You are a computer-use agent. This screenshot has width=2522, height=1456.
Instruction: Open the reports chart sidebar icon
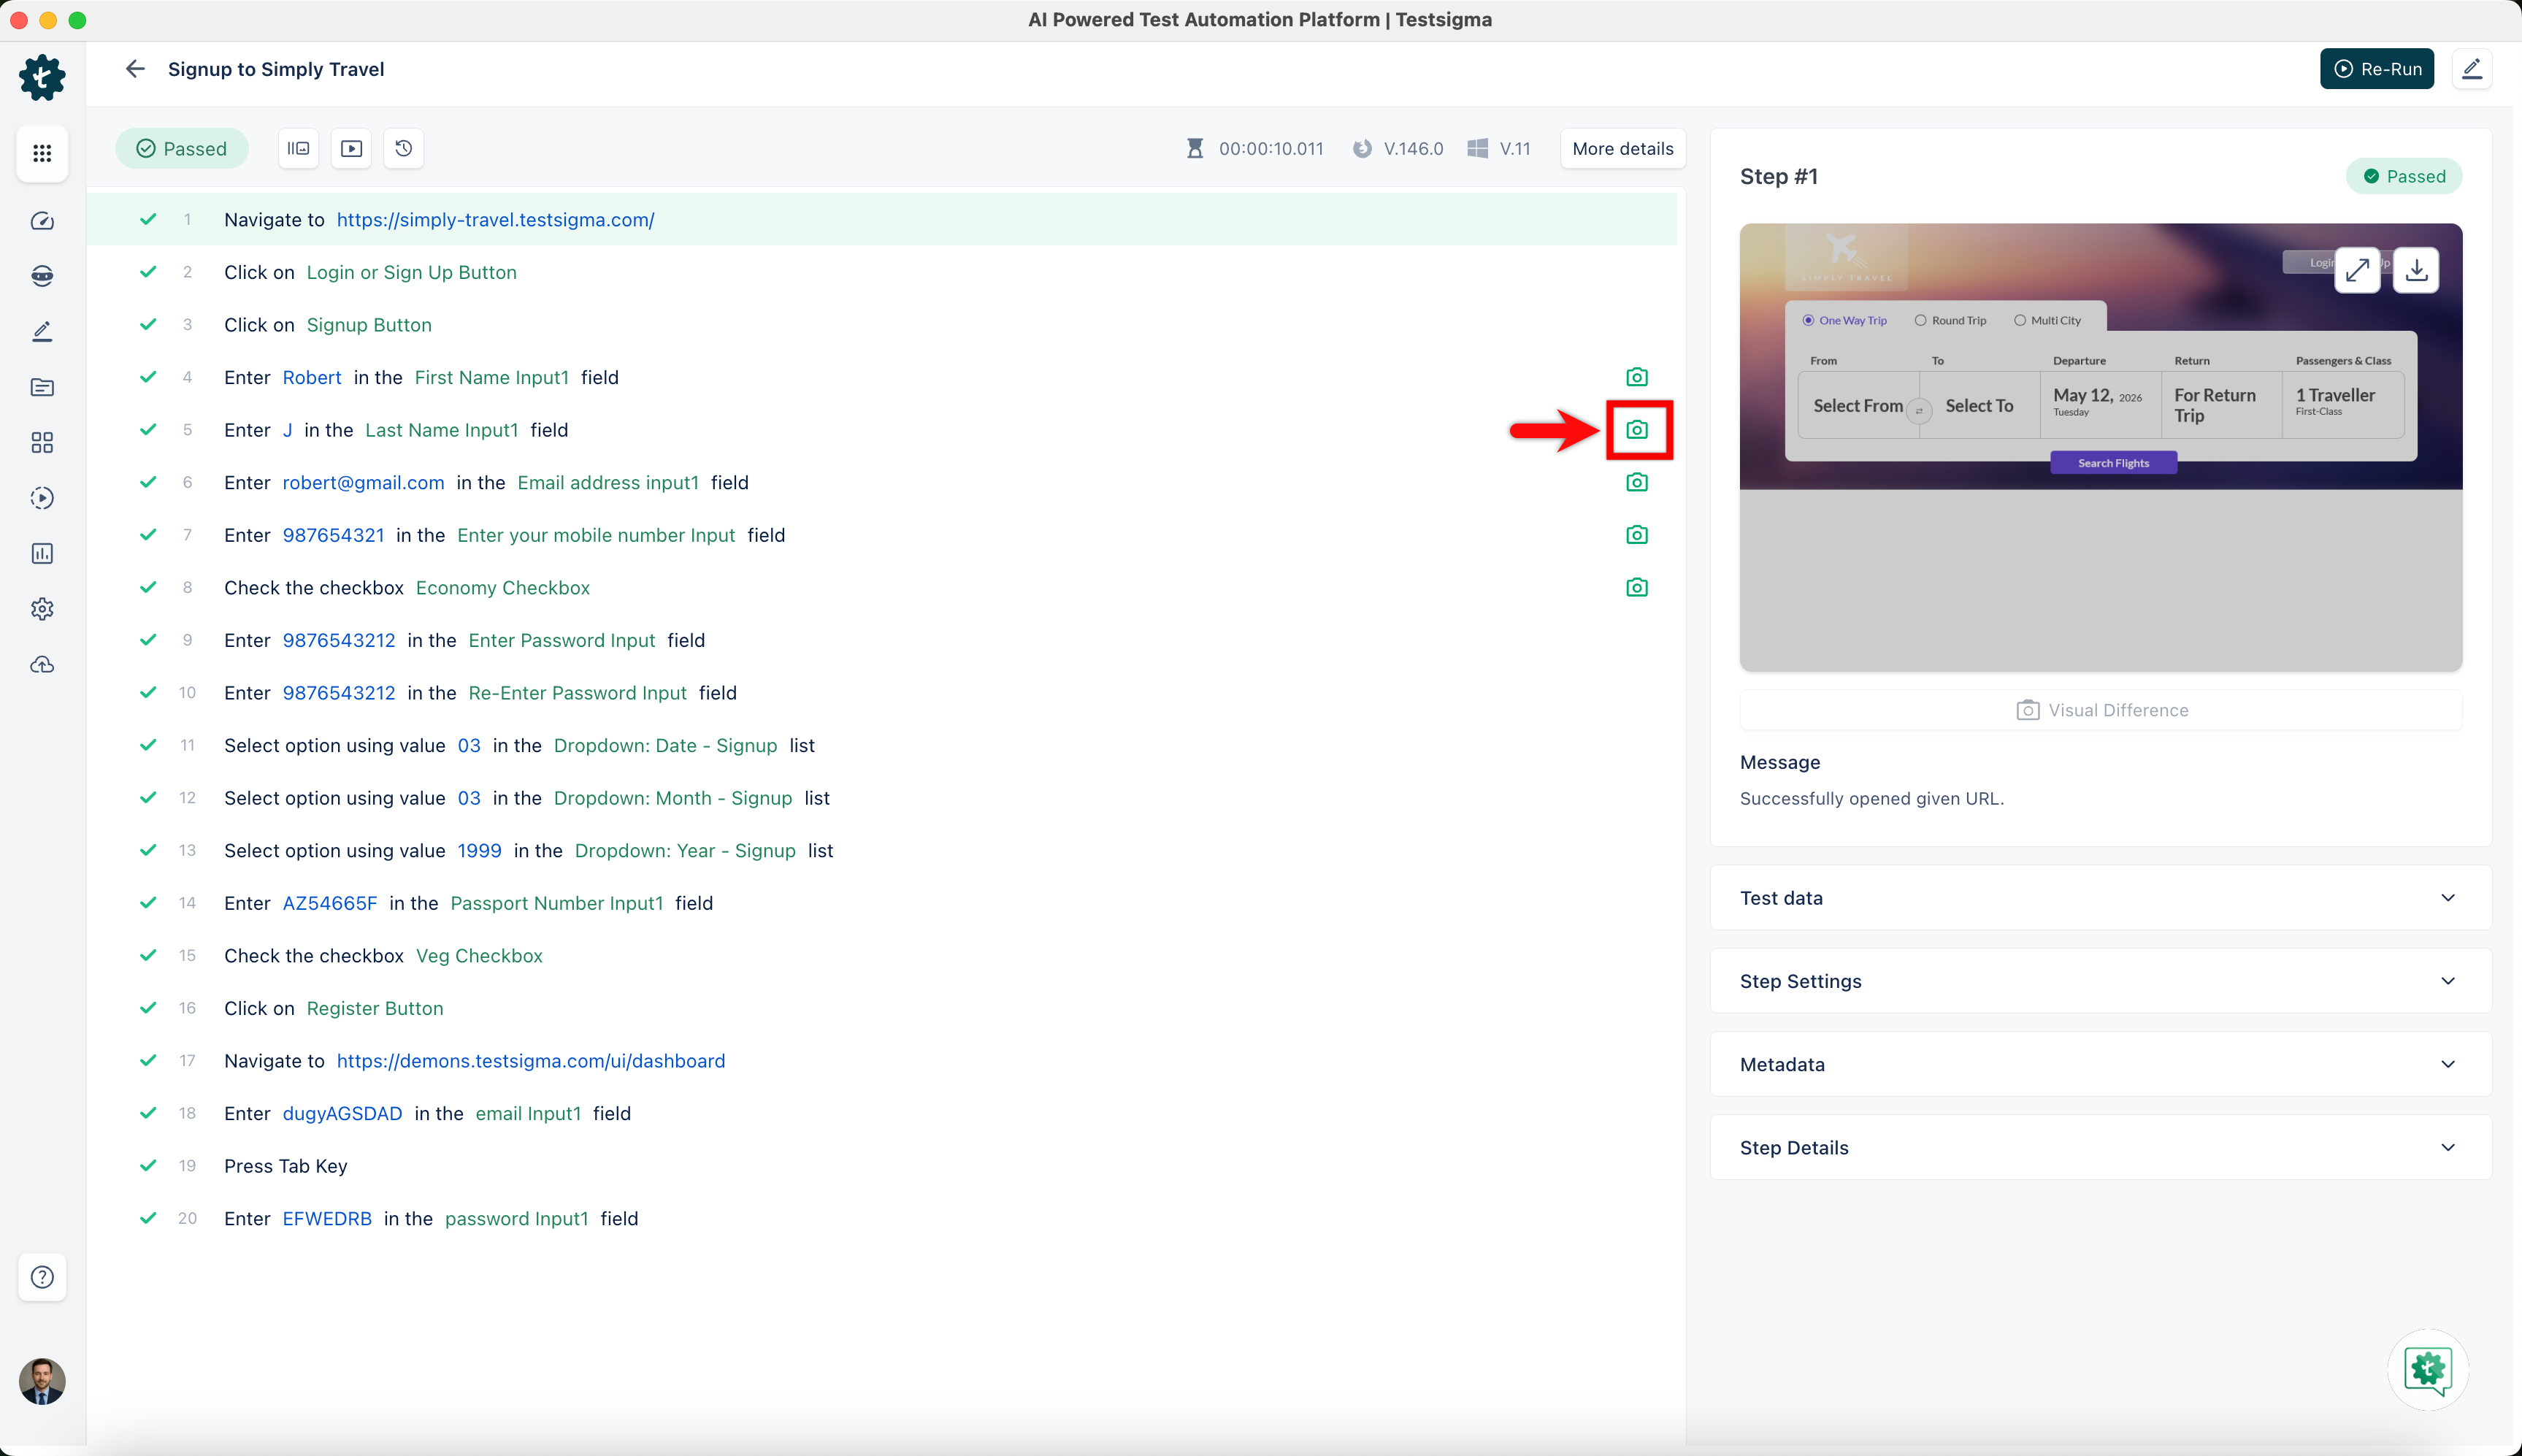[42, 554]
